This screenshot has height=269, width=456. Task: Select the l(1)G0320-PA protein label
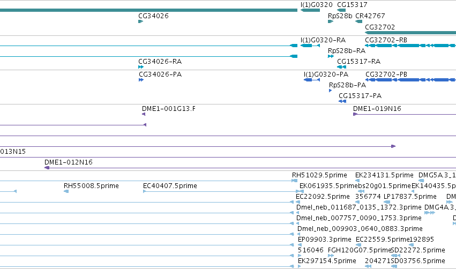pyautogui.click(x=326, y=74)
